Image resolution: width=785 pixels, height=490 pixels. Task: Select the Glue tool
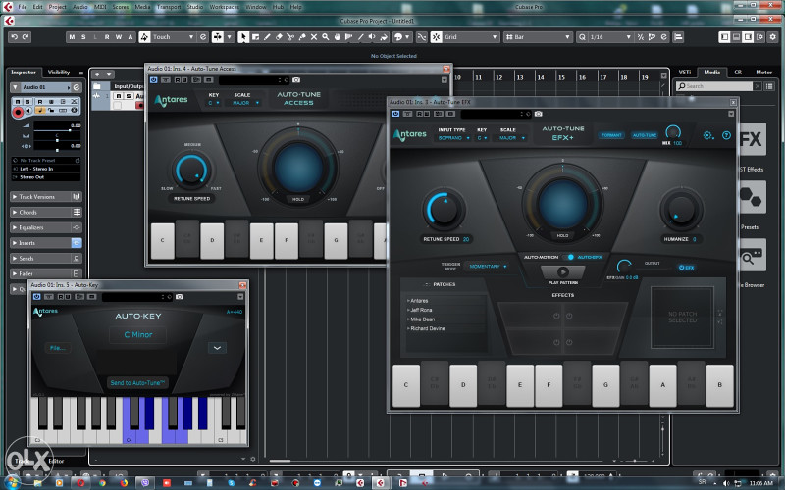[302, 37]
